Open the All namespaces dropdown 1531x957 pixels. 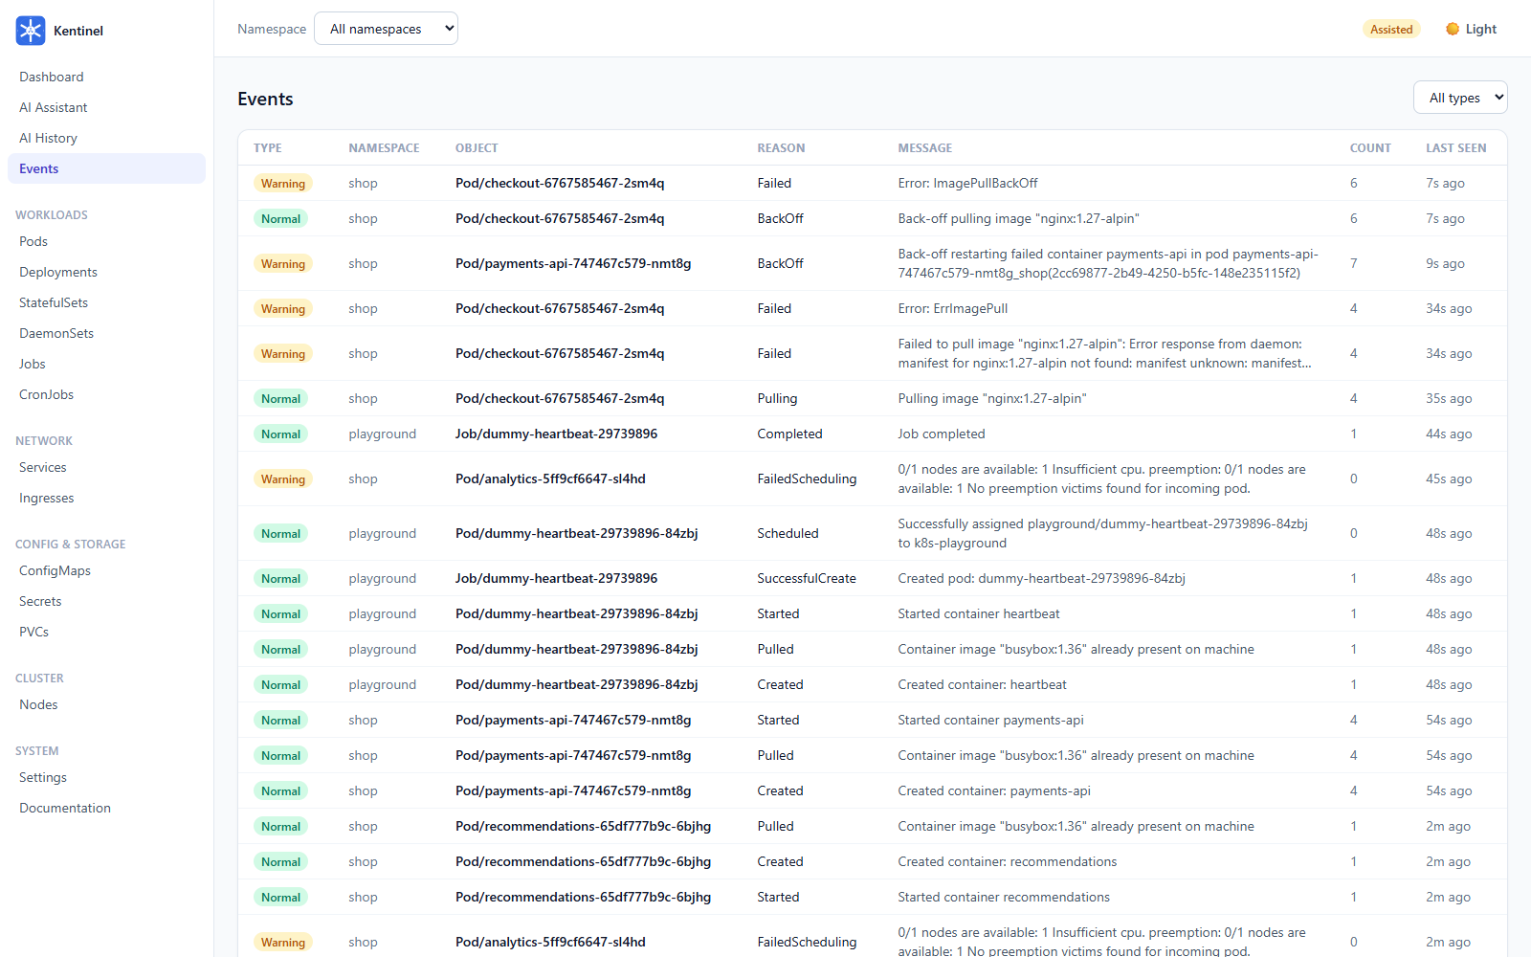[x=386, y=29]
